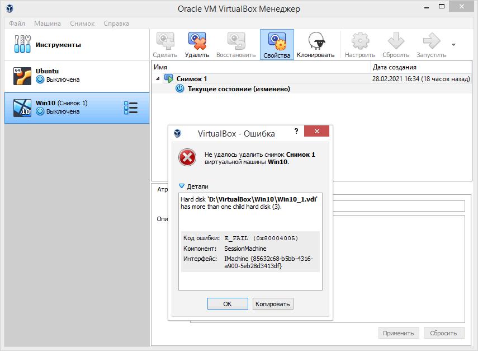Select Текущее состояние (изменено) in snapshot tree
The image size is (478, 351).
click(238, 89)
